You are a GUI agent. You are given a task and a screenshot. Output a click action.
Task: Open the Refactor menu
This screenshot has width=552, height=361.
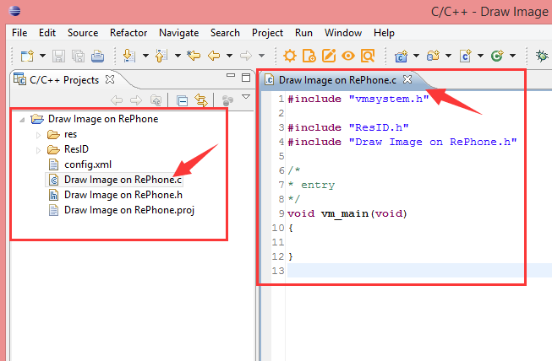pos(128,33)
